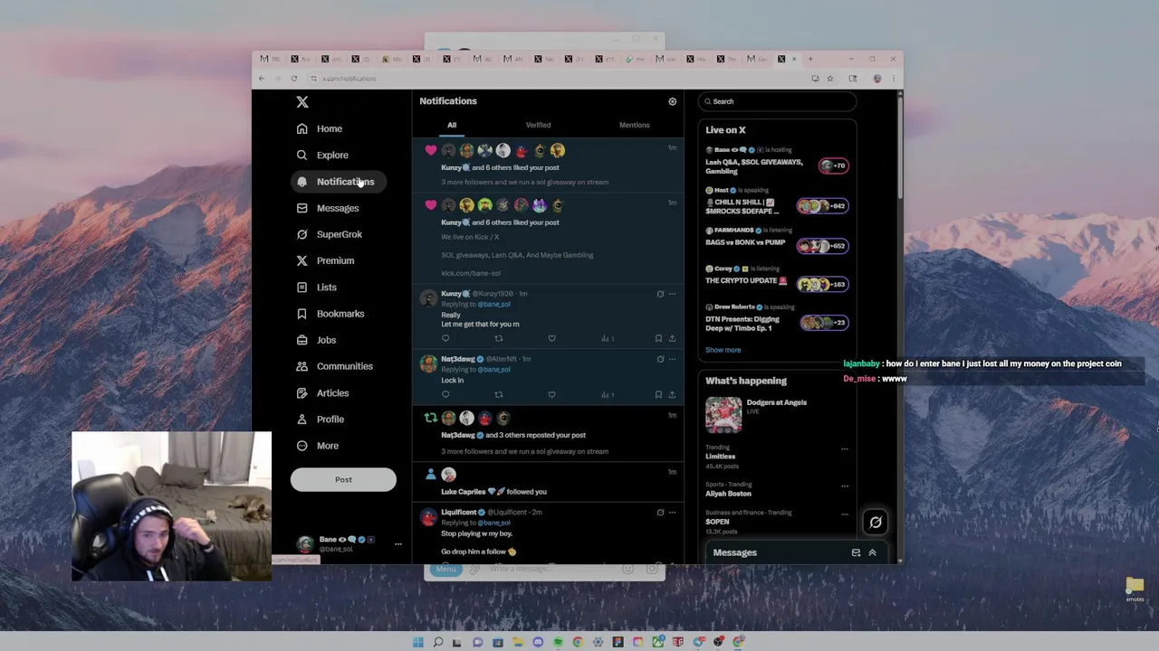Image resolution: width=1159 pixels, height=651 pixels.
Task: Open more options for Aliyah Boston trend
Action: pyautogui.click(x=845, y=486)
